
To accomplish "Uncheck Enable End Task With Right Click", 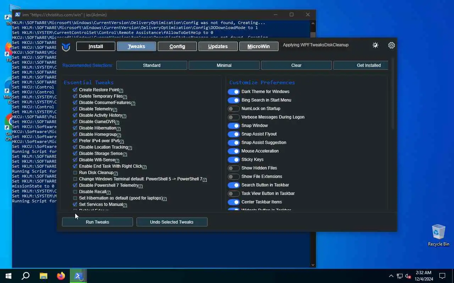I will pyautogui.click(x=75, y=166).
